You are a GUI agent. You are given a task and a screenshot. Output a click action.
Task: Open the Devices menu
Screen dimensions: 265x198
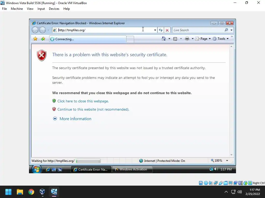(54, 9)
